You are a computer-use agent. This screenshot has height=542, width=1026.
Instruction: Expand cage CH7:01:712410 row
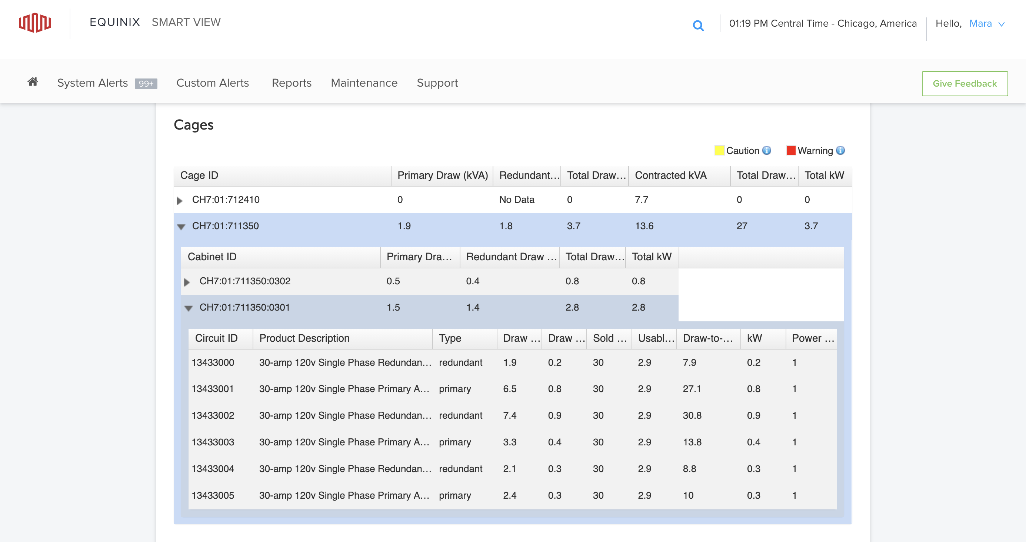pos(180,200)
